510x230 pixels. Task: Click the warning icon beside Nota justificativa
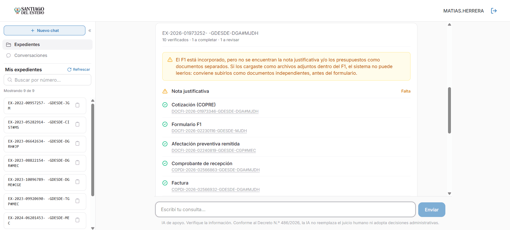165,91
